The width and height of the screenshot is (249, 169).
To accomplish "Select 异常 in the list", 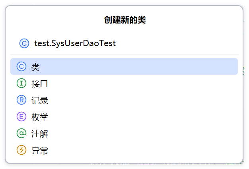I will tap(124, 150).
